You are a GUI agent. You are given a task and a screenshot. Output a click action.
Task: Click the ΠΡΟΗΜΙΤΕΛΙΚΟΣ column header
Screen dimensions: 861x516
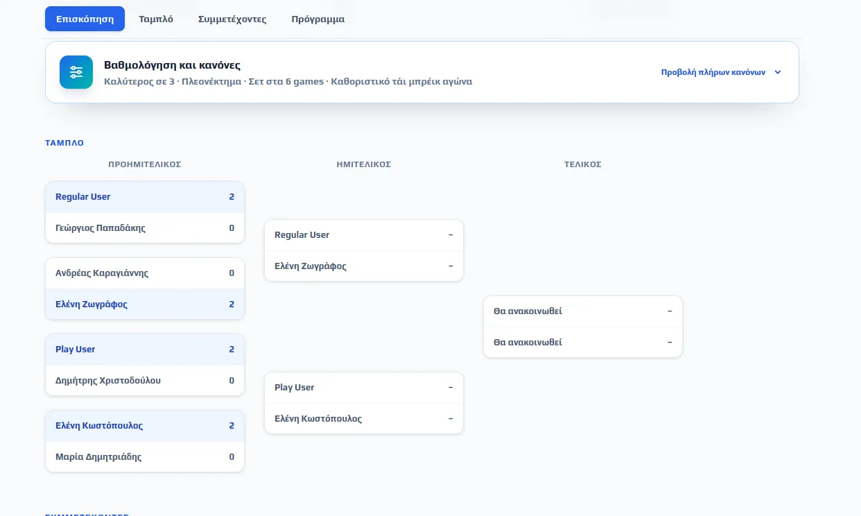coord(145,164)
